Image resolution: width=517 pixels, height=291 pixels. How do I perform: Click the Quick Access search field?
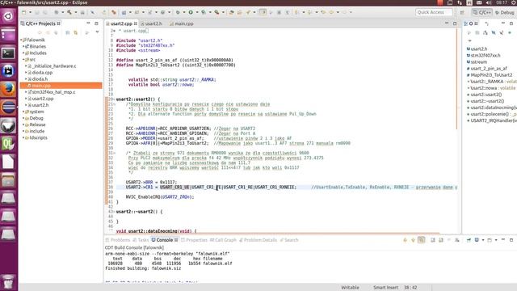point(434,12)
